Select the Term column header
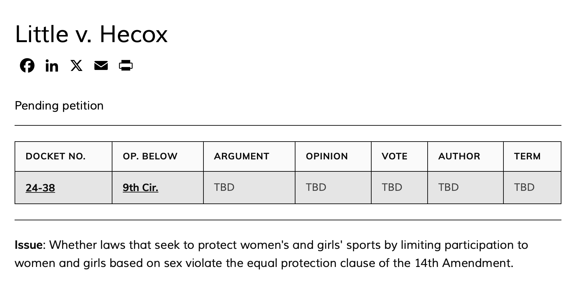 point(527,156)
